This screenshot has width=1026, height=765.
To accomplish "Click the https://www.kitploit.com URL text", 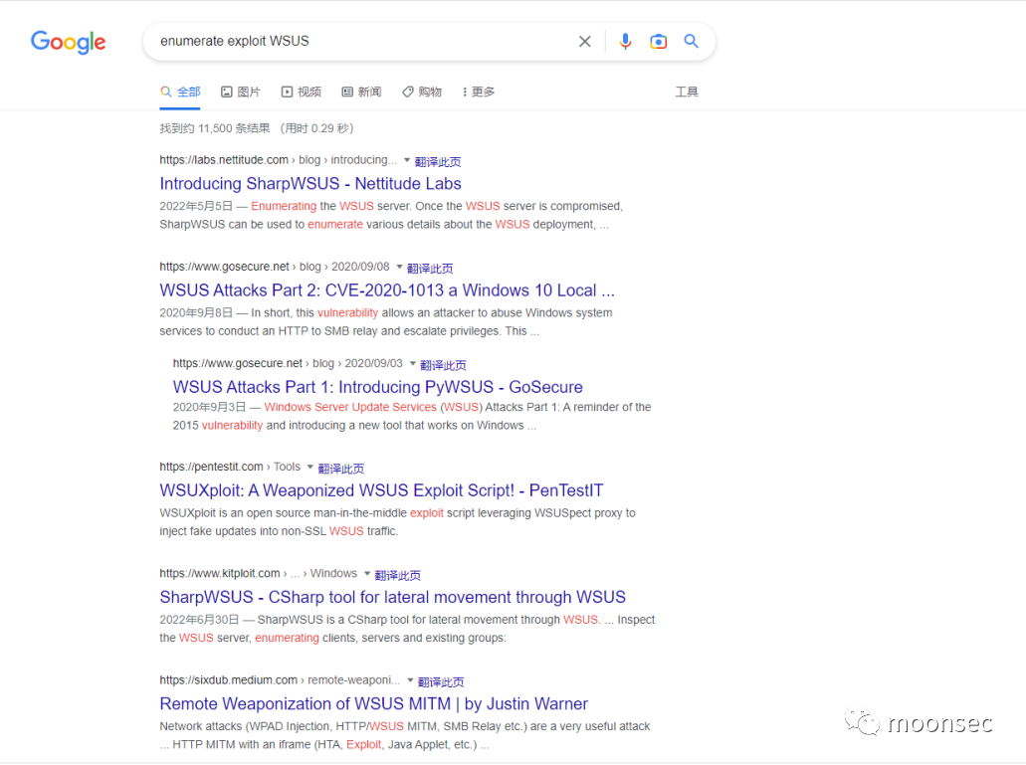I will [x=220, y=573].
